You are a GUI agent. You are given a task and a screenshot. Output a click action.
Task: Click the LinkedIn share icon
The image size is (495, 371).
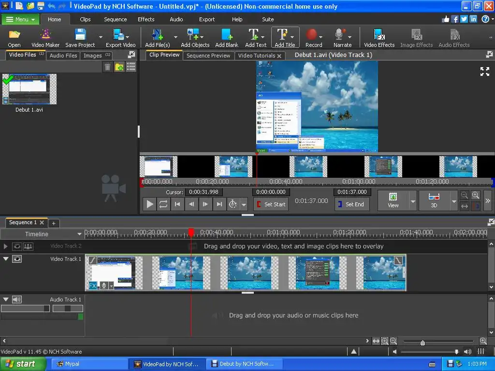[473, 19]
